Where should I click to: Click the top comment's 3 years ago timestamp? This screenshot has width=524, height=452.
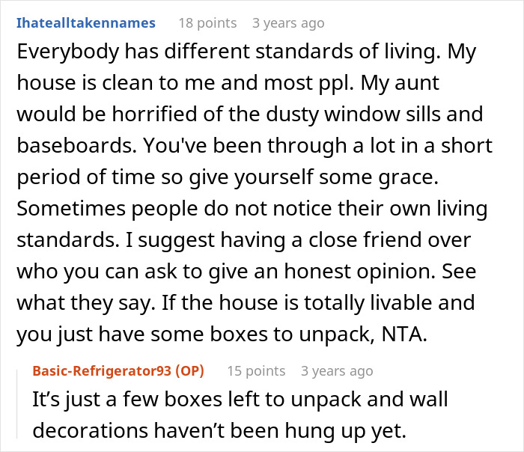click(288, 22)
